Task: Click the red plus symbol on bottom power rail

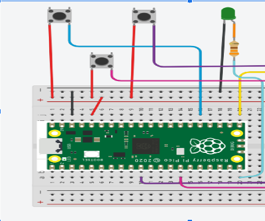Action: click(40, 202)
